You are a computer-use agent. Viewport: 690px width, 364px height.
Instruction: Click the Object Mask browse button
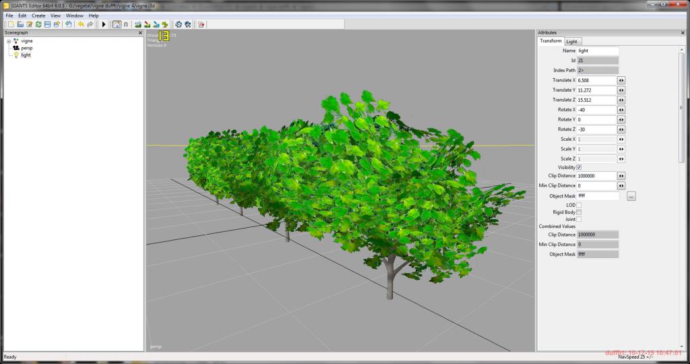[631, 196]
